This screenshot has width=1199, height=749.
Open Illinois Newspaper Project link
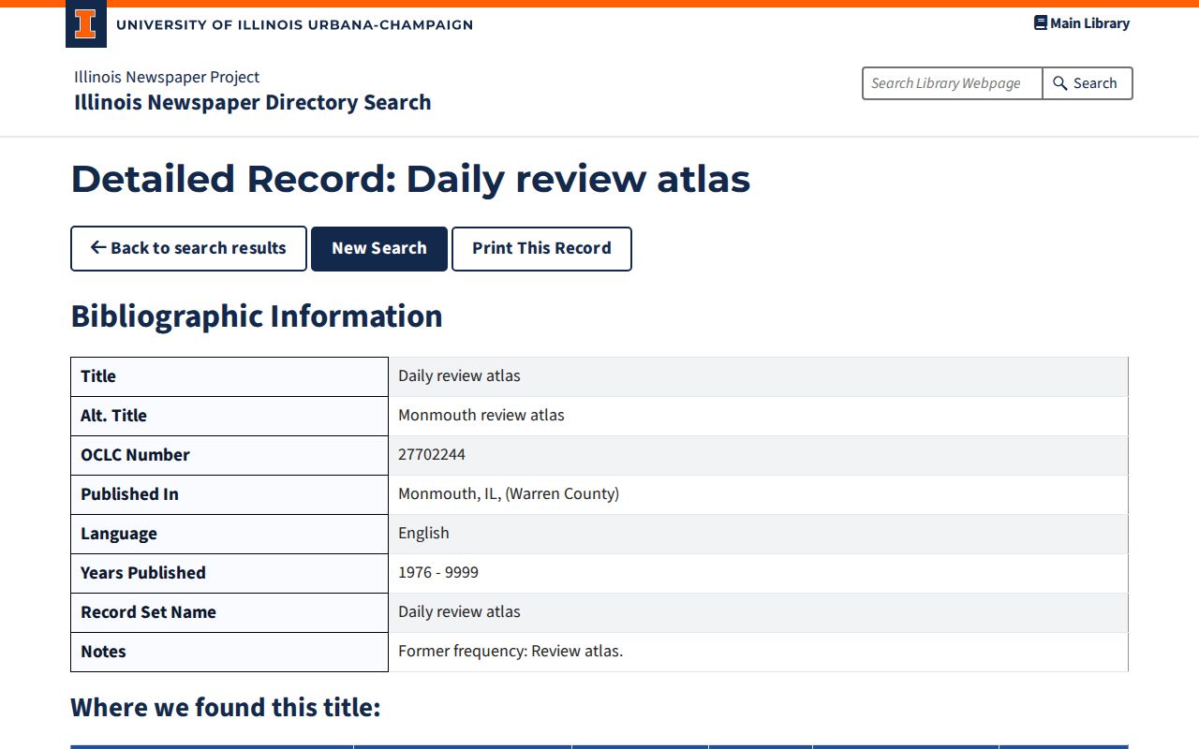[x=167, y=77]
